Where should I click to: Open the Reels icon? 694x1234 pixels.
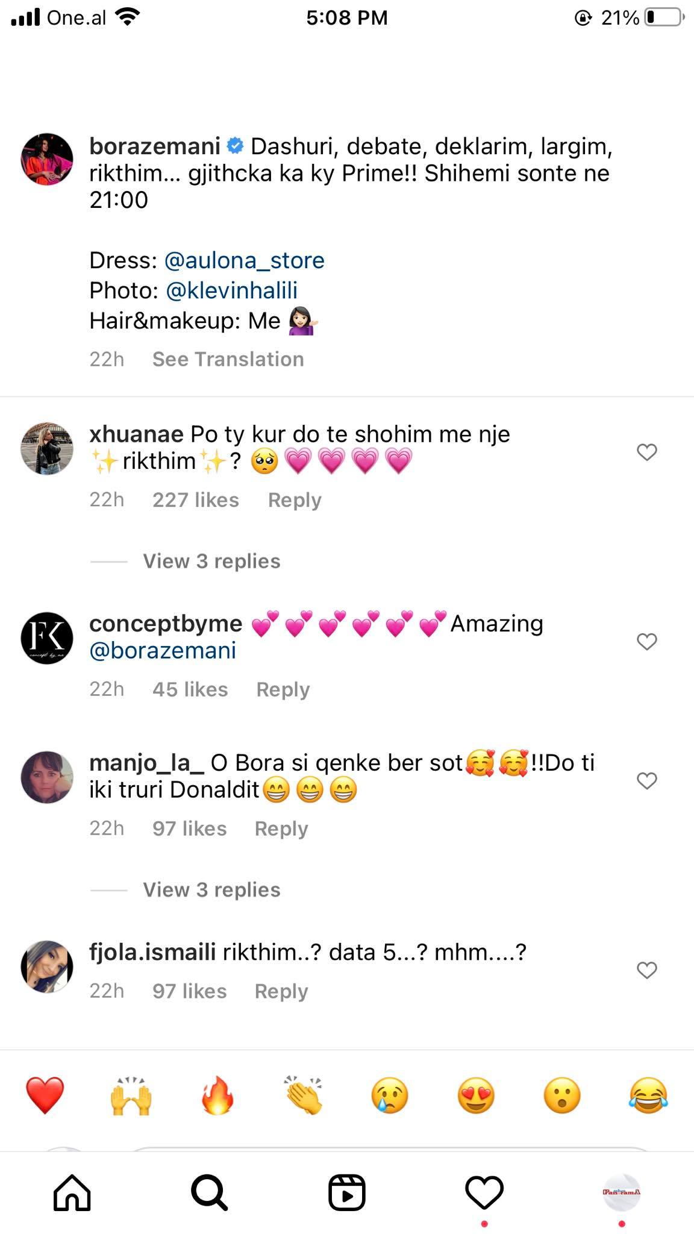pyautogui.click(x=347, y=1192)
